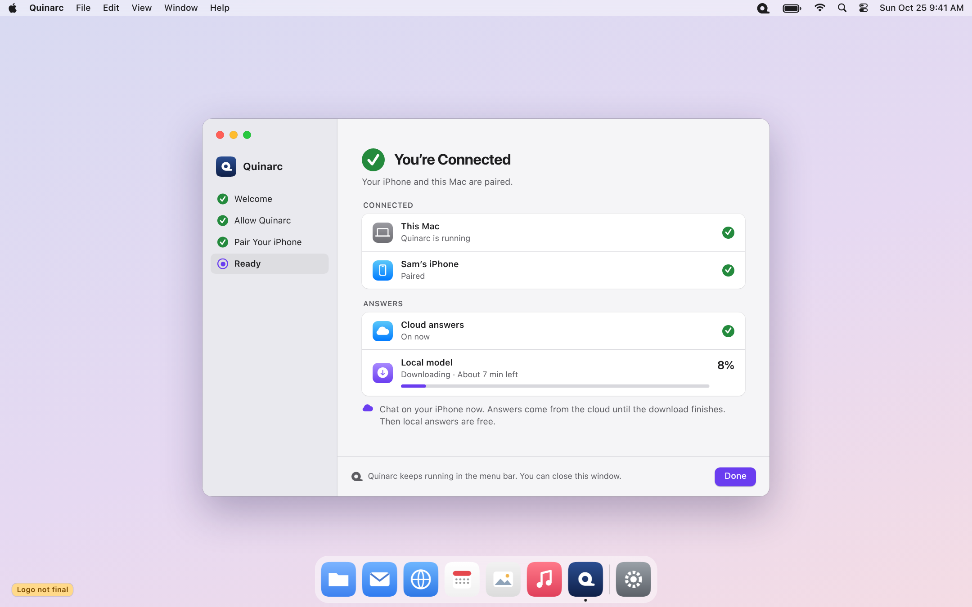
Task: Open the Quinarc app menu
Action: [x=46, y=8]
